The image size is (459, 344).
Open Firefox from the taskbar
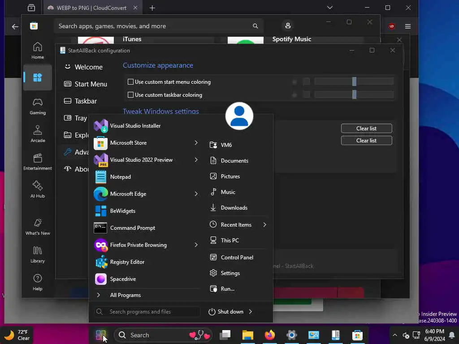click(x=269, y=335)
